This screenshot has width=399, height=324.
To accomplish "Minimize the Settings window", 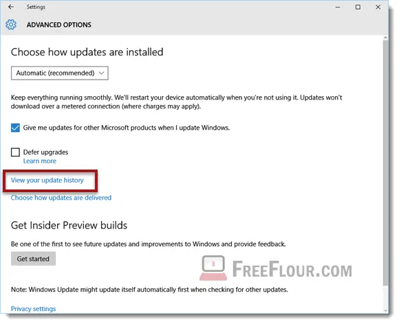I will (338, 7).
